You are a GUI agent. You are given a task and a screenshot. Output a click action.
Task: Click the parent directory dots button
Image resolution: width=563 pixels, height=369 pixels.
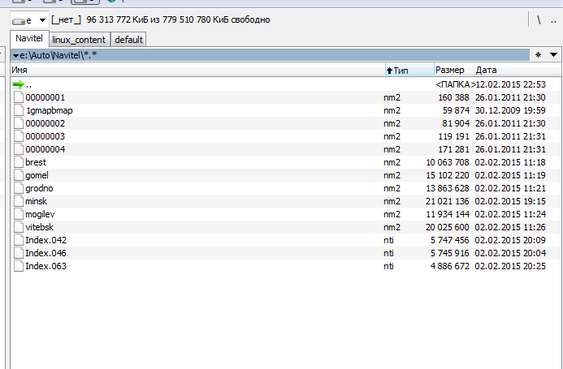click(553, 20)
